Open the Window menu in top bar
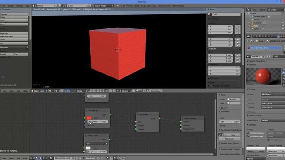Viewport: 285px width, 160px height. [x=20, y=6]
